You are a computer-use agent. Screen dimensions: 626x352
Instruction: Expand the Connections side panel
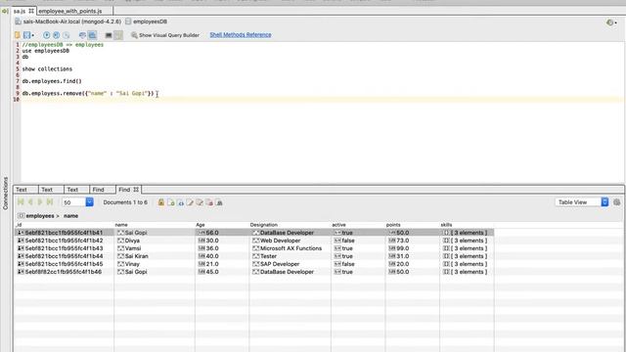click(x=5, y=194)
